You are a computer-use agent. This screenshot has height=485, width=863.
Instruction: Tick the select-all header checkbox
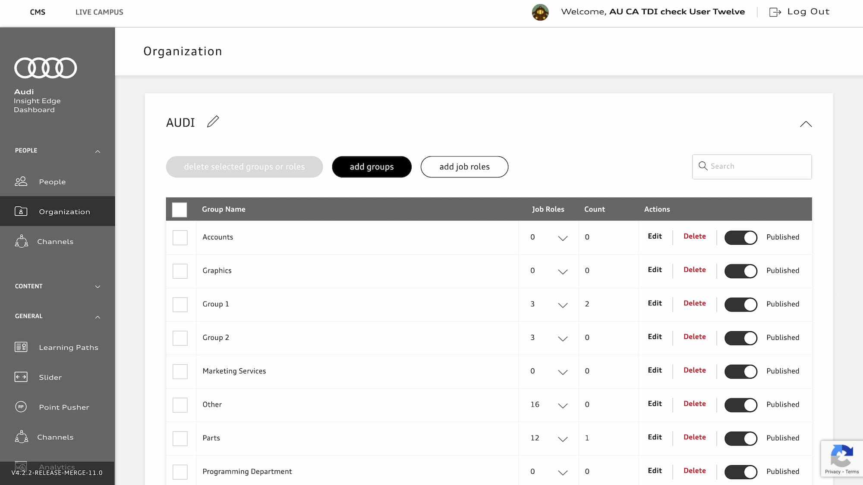point(180,210)
